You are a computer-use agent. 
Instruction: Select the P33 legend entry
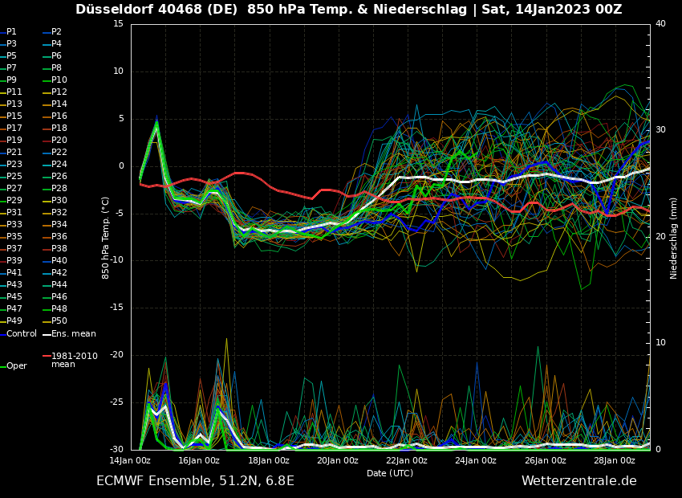(14, 225)
